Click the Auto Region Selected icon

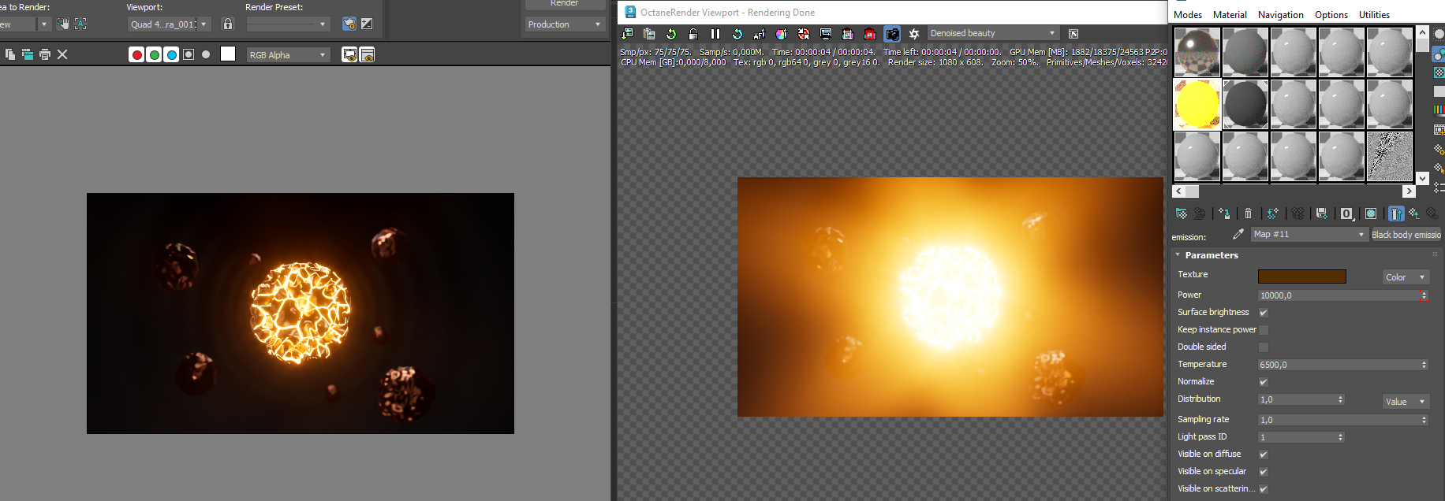[x=80, y=24]
